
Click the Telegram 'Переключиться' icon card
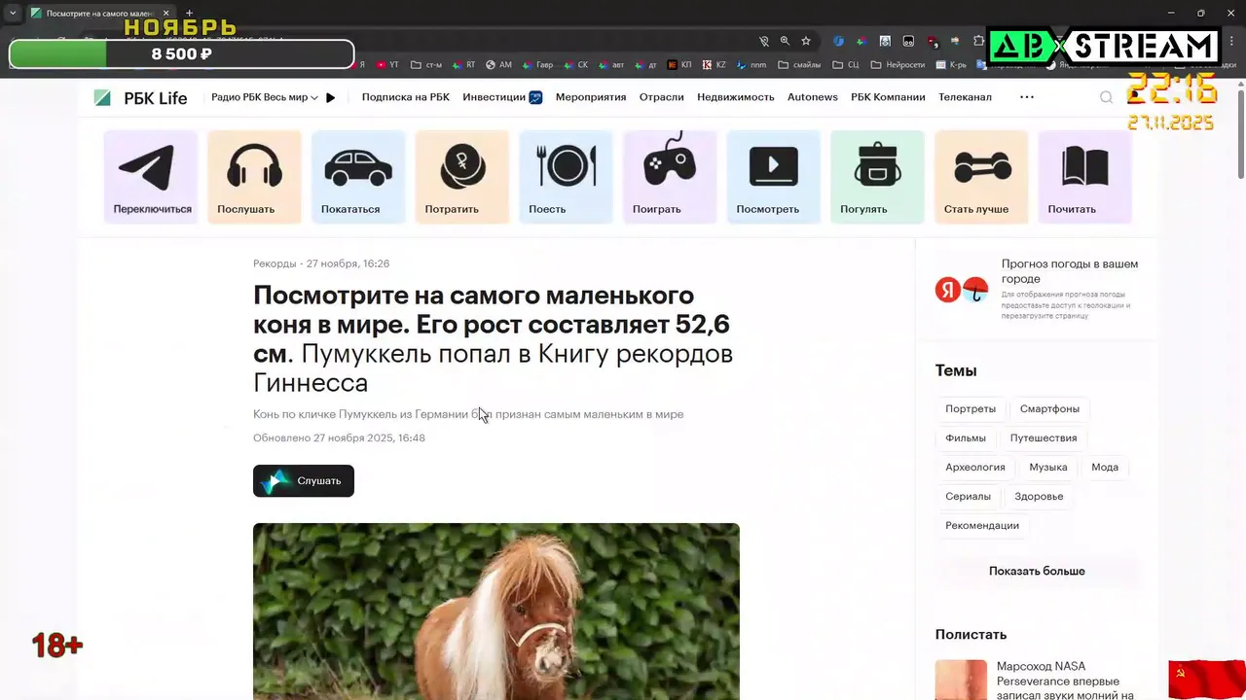coord(151,177)
